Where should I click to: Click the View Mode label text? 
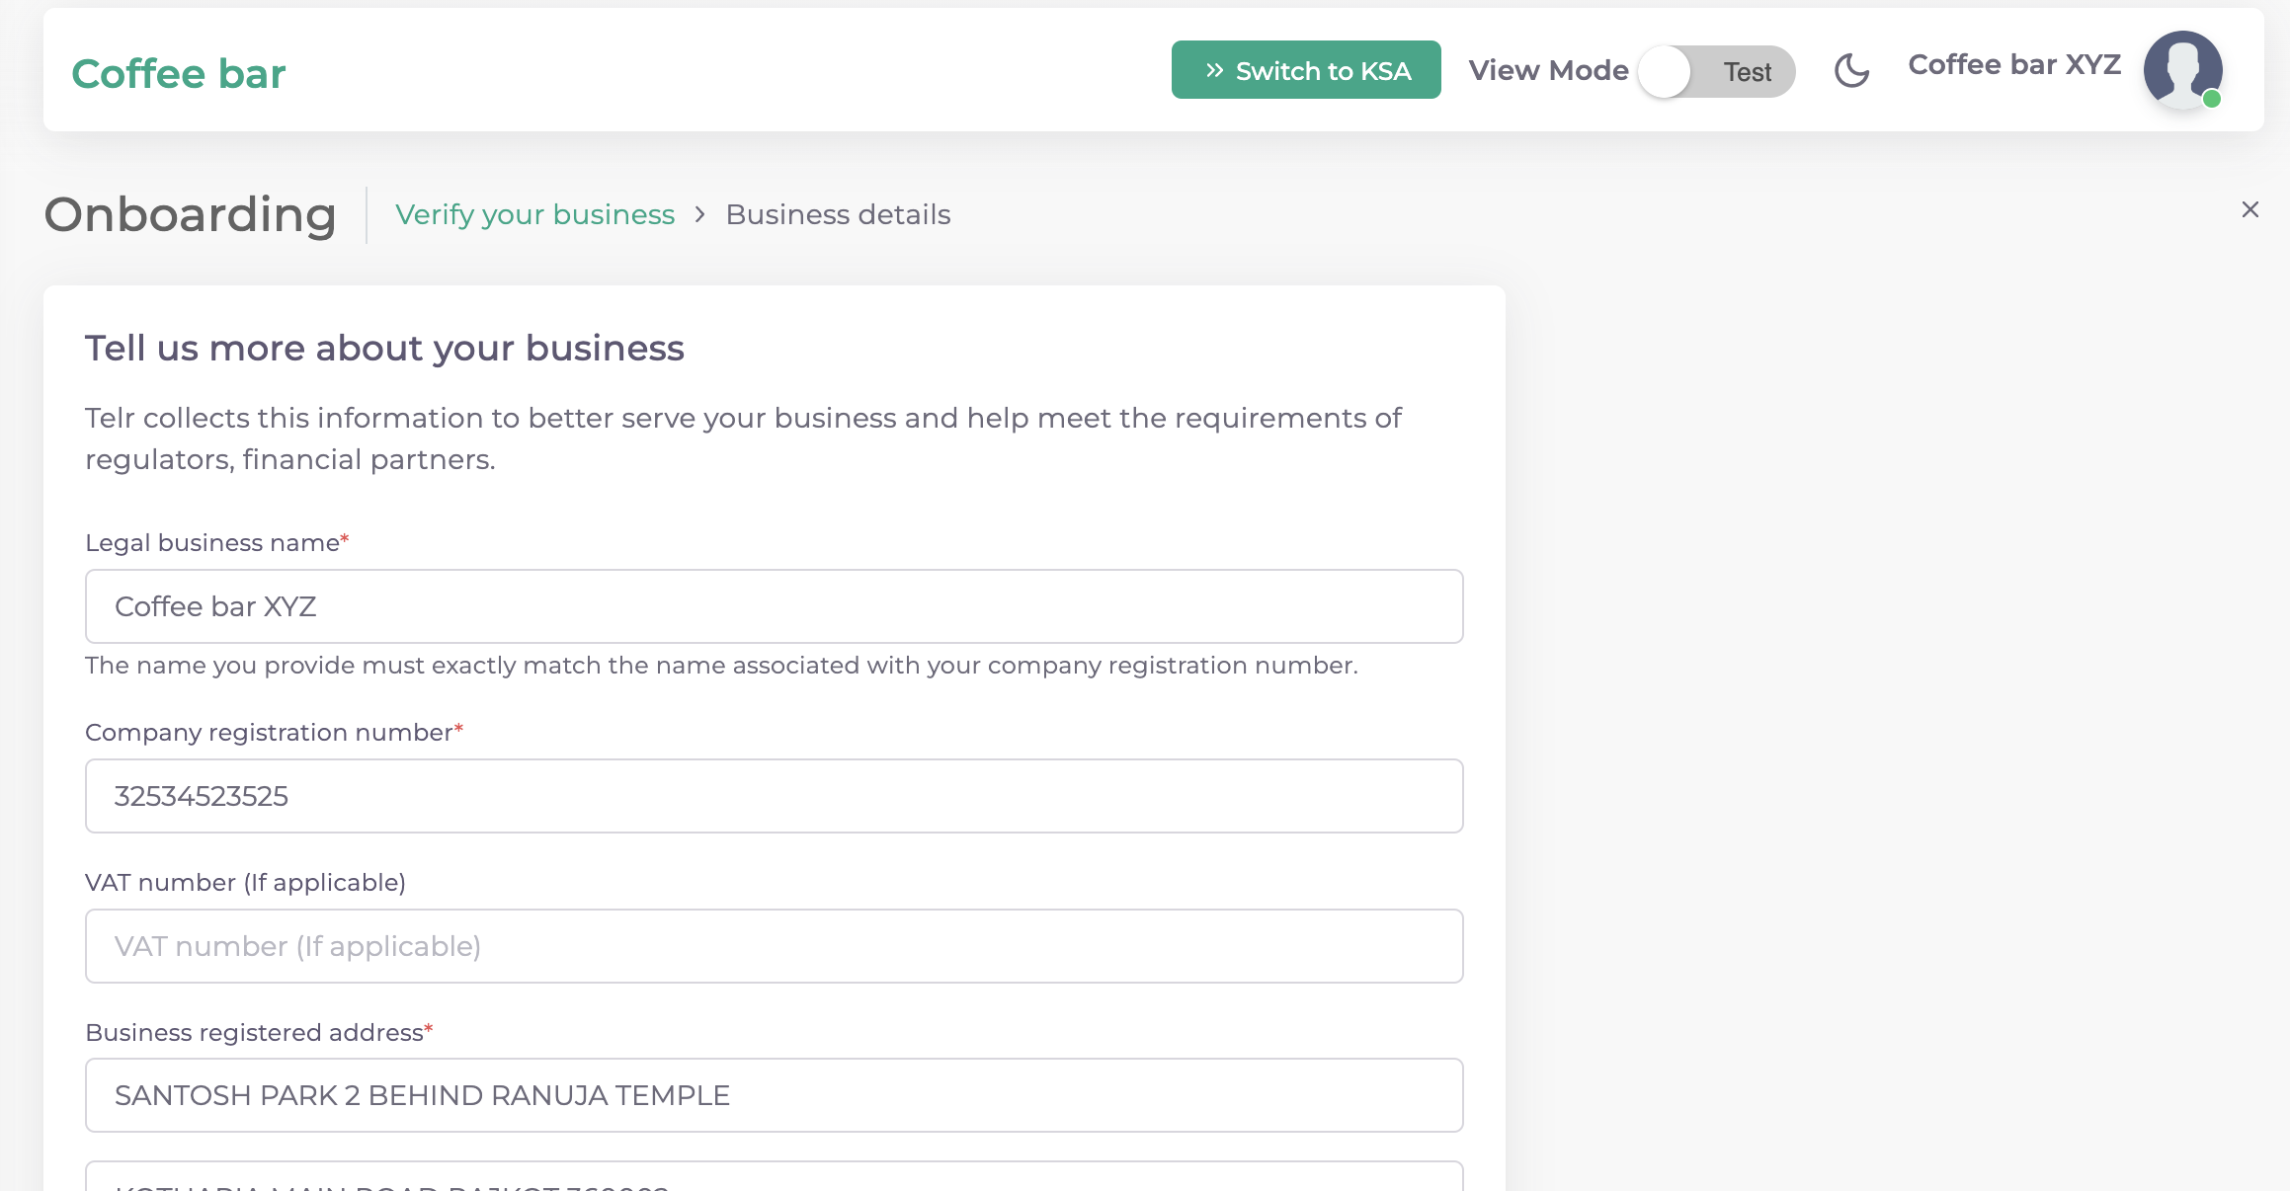point(1548,71)
